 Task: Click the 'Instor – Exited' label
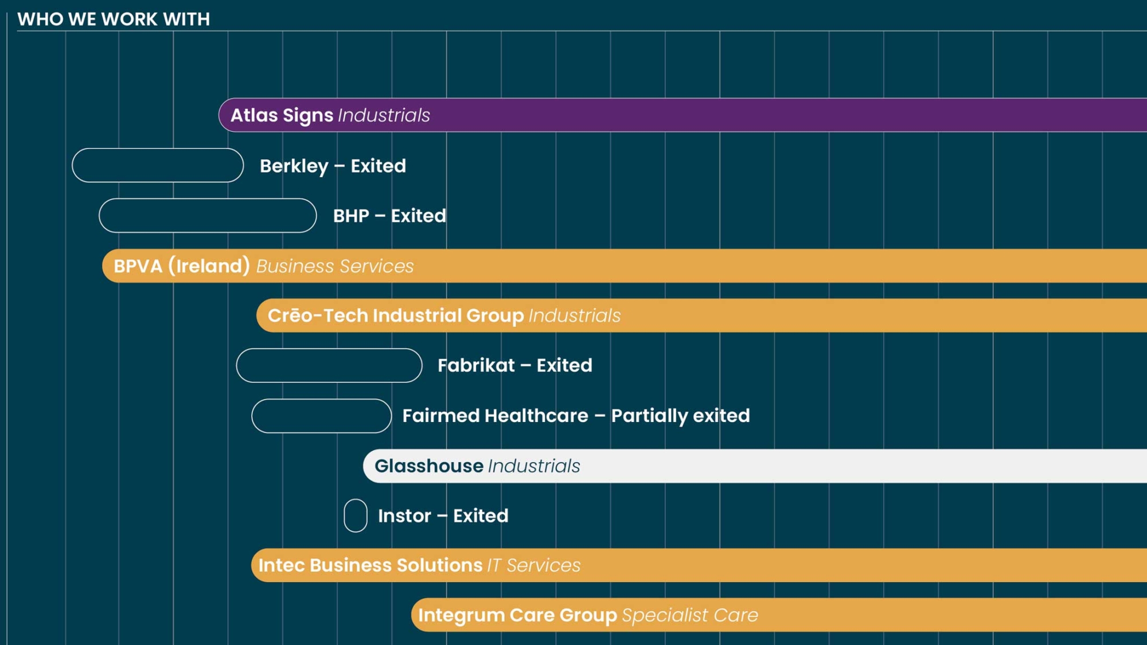(x=443, y=515)
